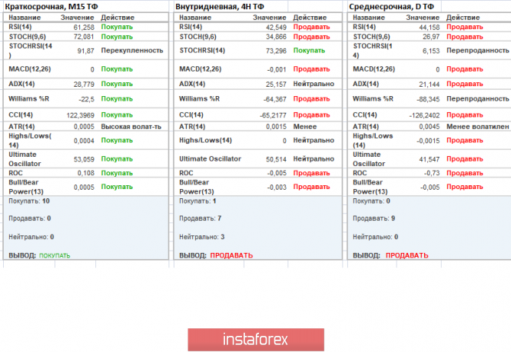Click ADX(14) value 28,779 in M15 table
Viewport: 511px width, 352px height.
[x=84, y=85]
